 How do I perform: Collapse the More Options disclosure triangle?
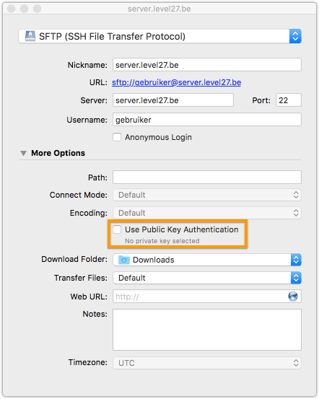(x=23, y=153)
